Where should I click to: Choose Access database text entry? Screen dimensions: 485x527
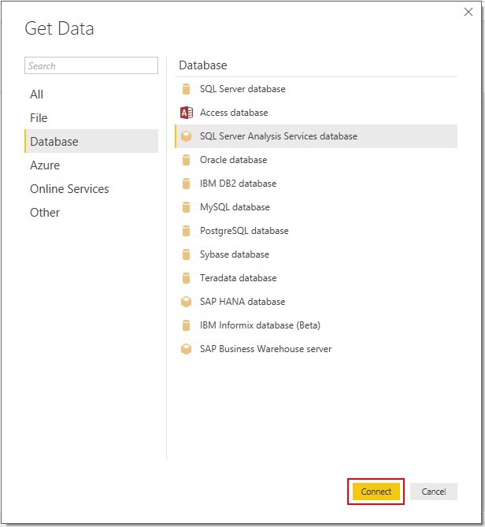point(234,113)
